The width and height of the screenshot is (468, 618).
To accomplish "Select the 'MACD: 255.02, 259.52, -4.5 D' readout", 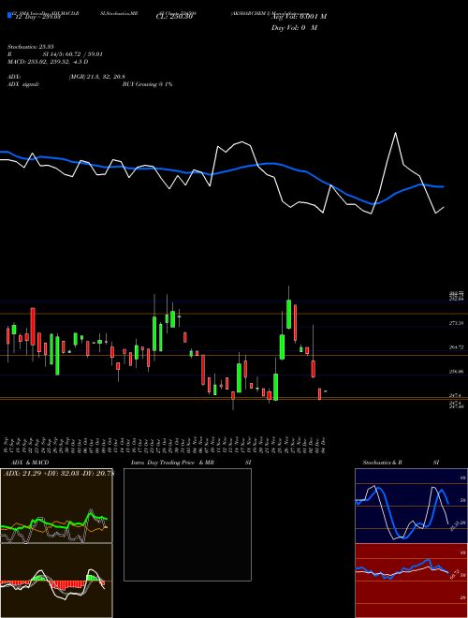I will pyautogui.click(x=48, y=62).
